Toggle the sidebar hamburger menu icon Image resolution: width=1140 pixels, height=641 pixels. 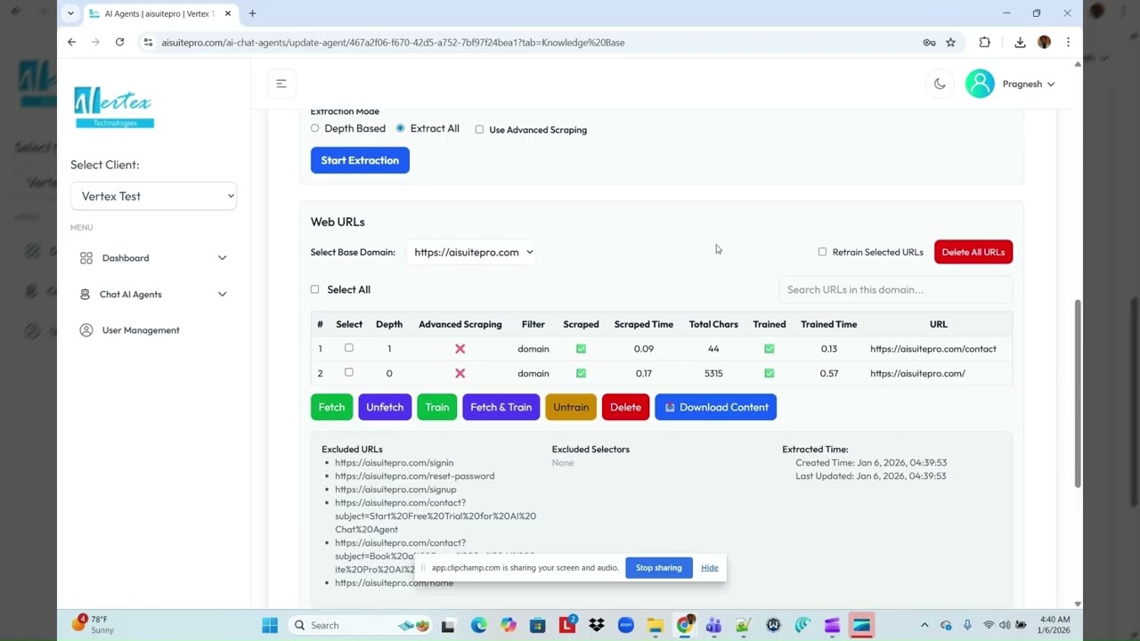pos(281,84)
